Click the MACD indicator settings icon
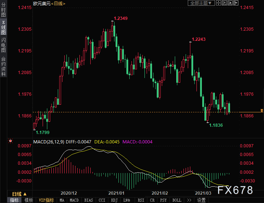Viewport: 264px width, 203px height. (x=10, y=141)
